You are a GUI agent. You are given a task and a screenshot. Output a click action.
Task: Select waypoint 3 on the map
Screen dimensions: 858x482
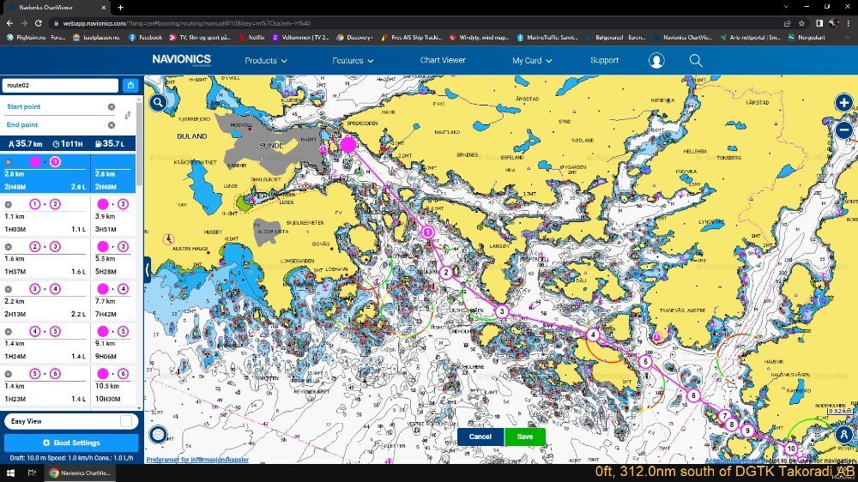[502, 311]
